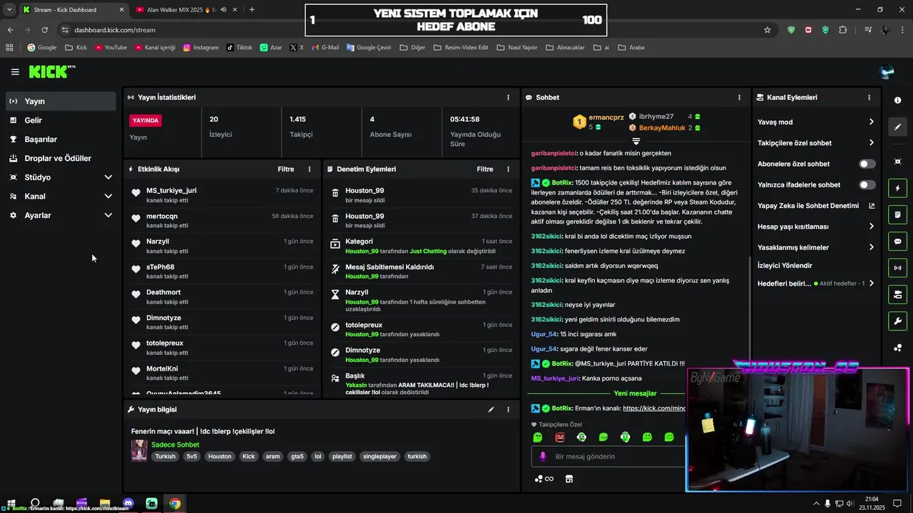Open Kanal Eylemleri three-dot options
Image resolution: width=913 pixels, height=513 pixels.
(x=869, y=98)
